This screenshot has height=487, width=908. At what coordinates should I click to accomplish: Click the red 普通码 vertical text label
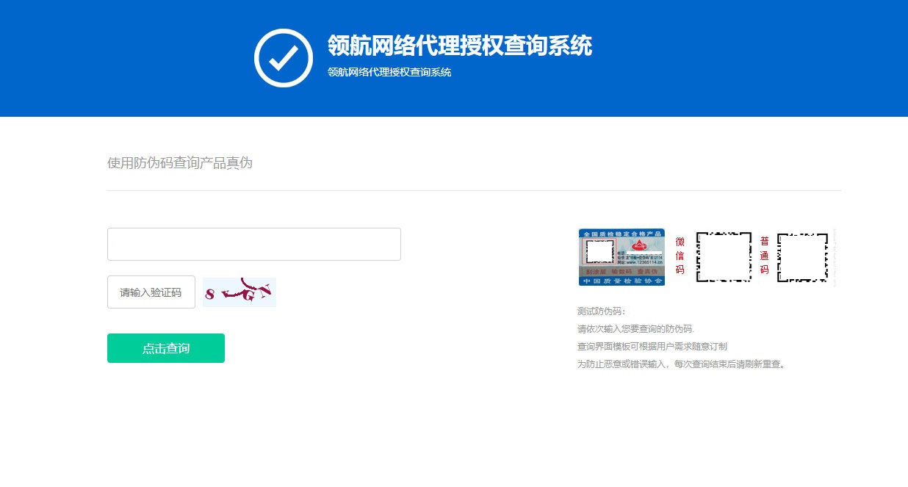click(x=765, y=256)
